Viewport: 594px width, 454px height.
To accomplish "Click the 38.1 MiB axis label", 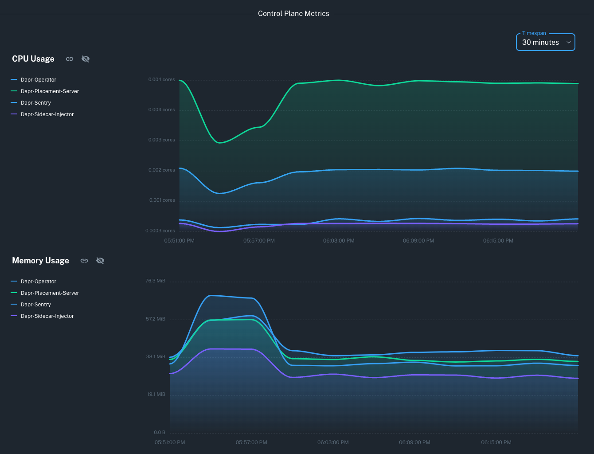I will coord(156,357).
